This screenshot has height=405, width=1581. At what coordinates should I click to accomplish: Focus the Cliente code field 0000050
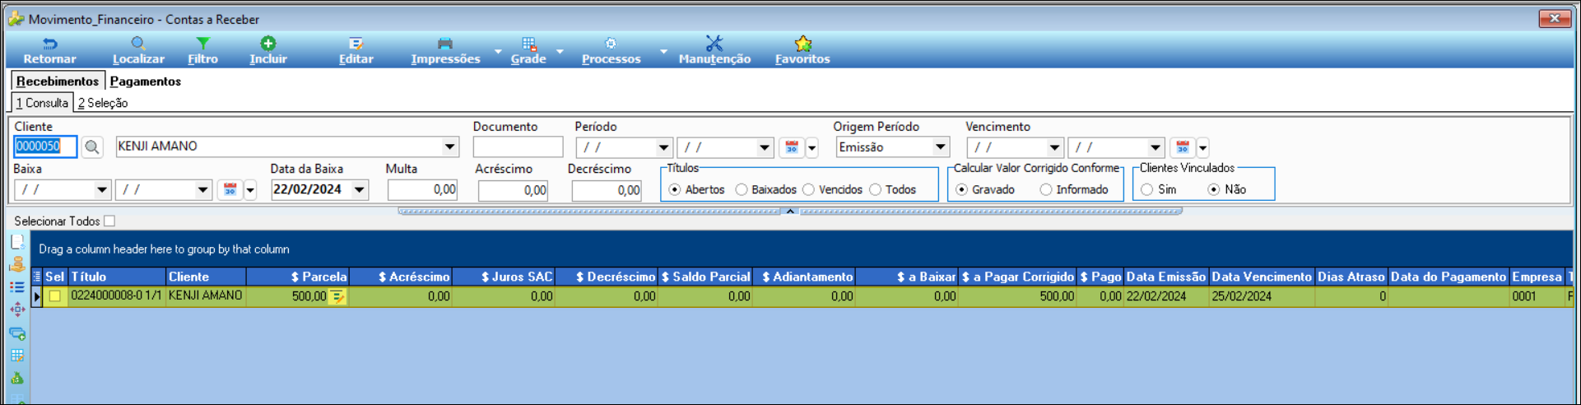tap(45, 147)
